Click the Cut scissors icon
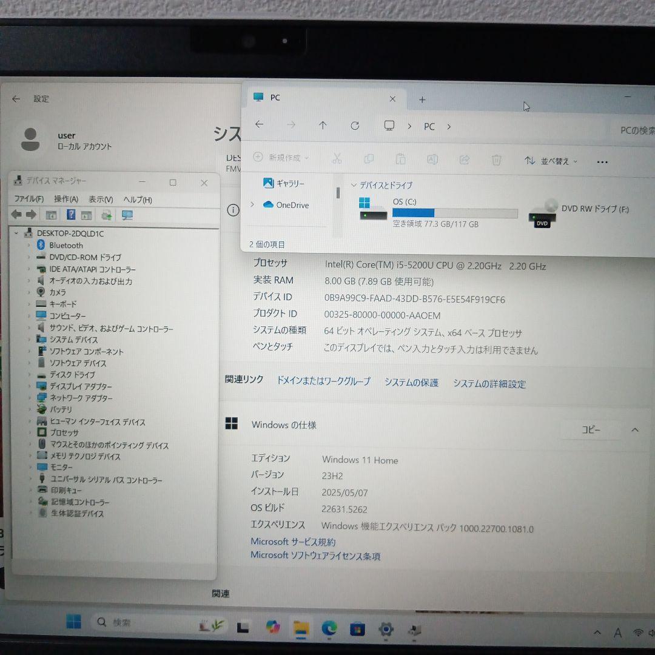 coord(337,159)
